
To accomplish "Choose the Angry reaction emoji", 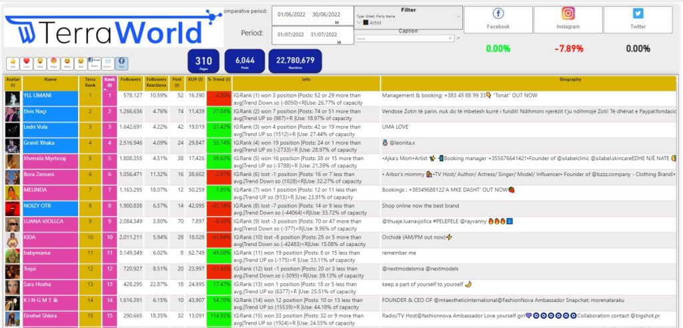I will tap(53, 63).
